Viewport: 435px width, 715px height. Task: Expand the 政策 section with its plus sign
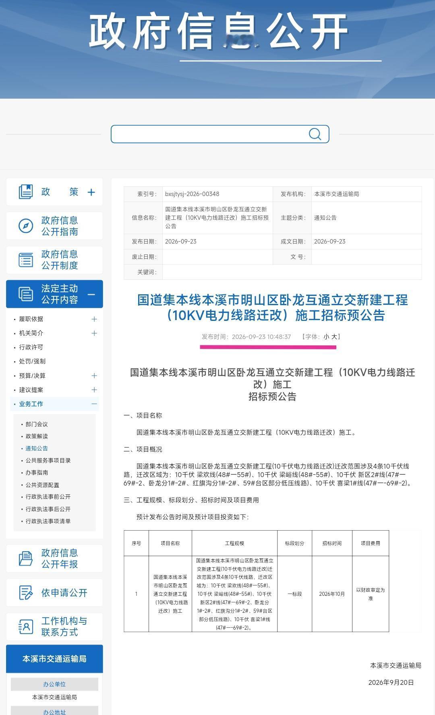click(x=91, y=192)
